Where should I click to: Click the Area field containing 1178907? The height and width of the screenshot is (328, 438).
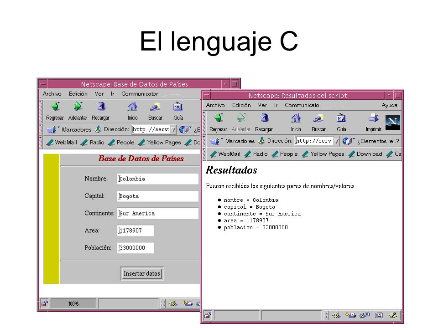[136, 231]
